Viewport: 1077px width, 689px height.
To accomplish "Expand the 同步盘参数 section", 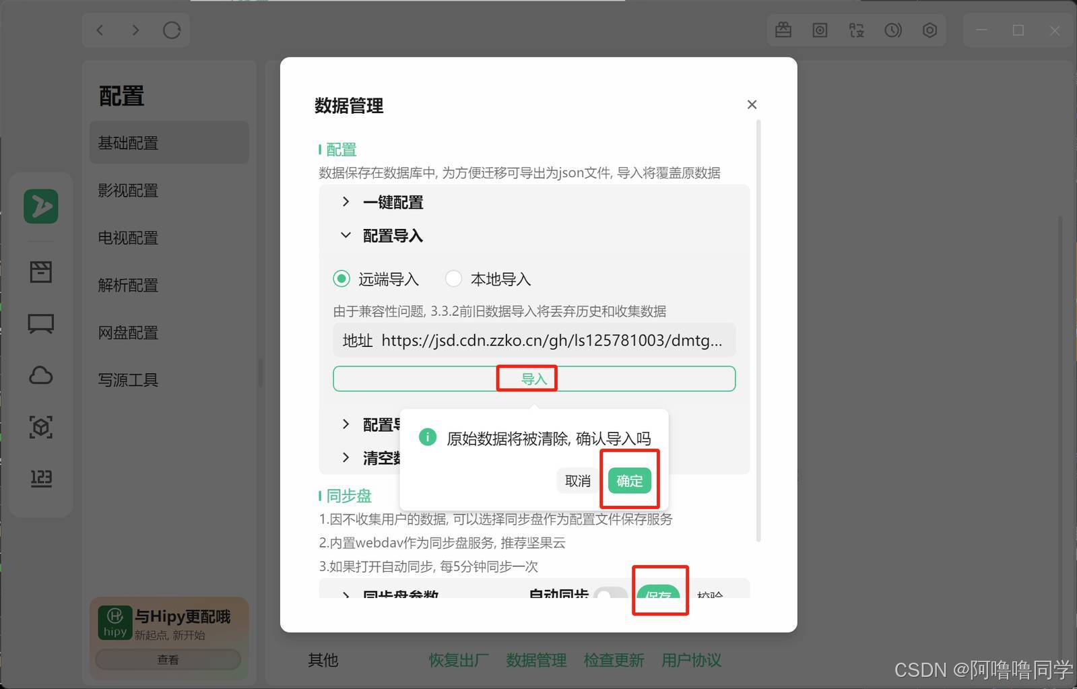I will pyautogui.click(x=391, y=594).
